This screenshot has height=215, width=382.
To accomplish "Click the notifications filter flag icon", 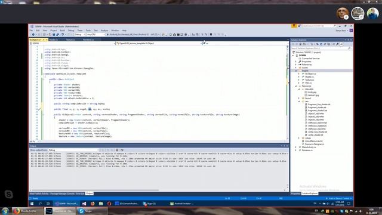I will (x=294, y=26).
